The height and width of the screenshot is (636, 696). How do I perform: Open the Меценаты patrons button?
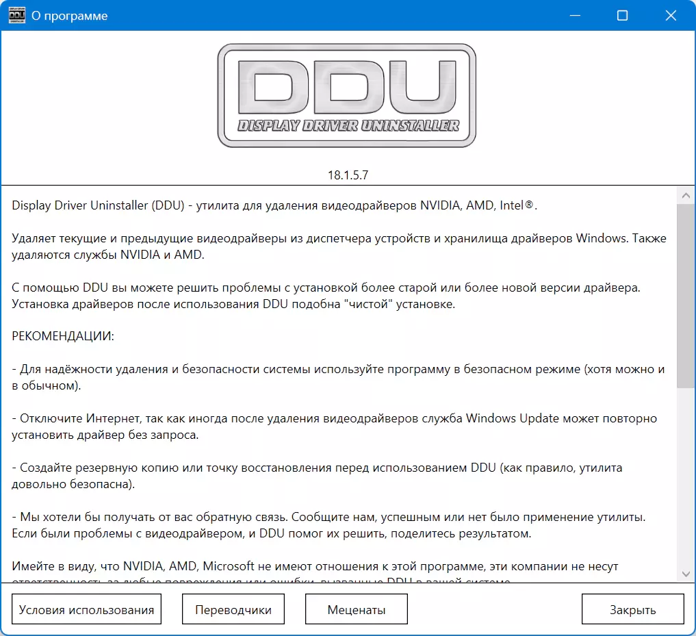pos(357,609)
